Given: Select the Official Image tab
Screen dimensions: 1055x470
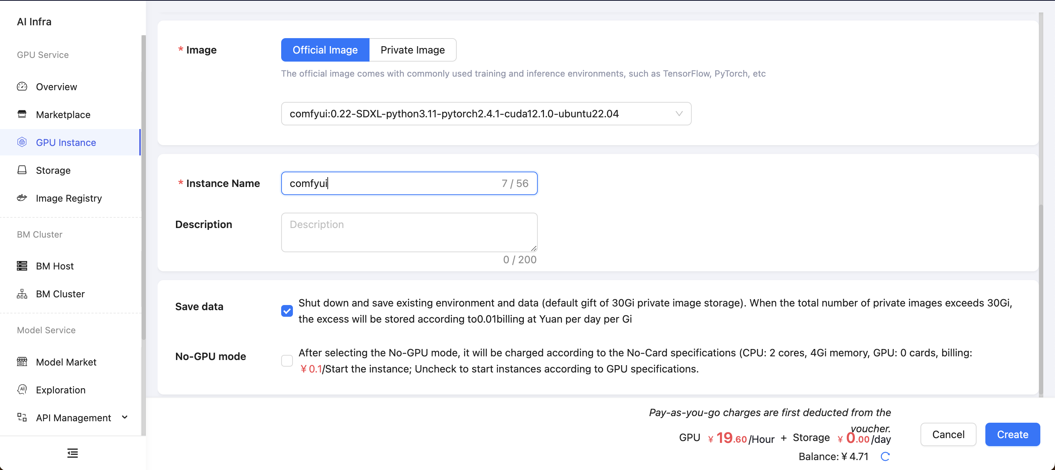Looking at the screenshot, I should tap(325, 50).
